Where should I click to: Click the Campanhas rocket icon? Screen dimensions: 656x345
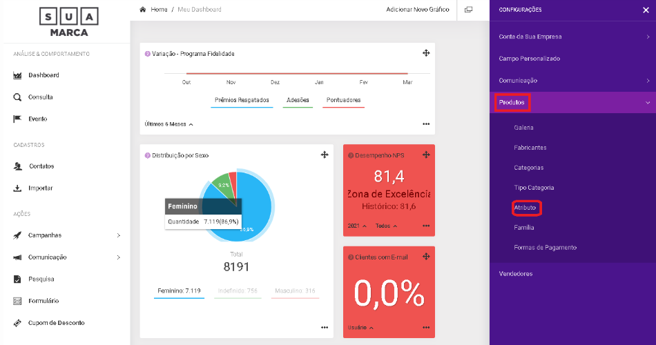(18, 235)
